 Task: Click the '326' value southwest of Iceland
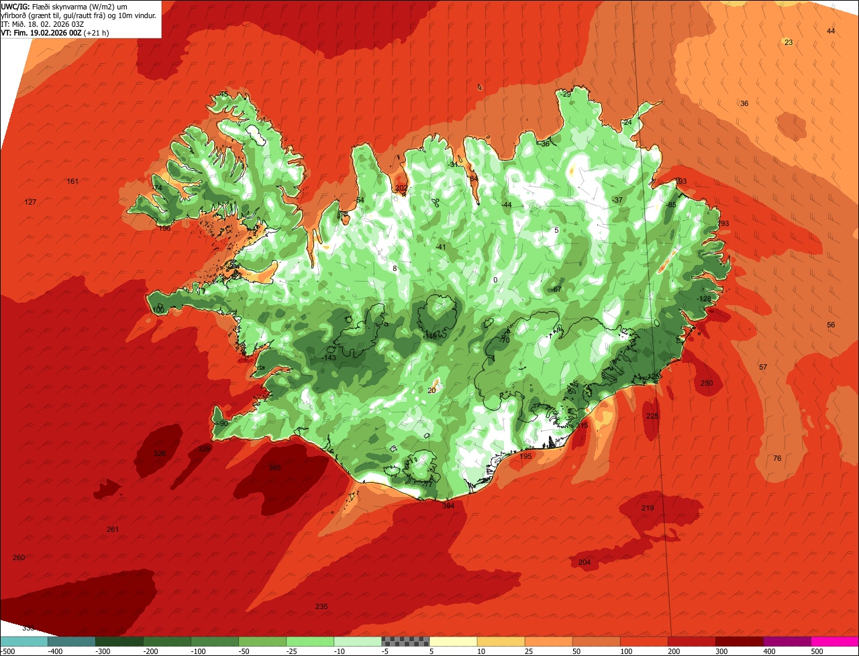[x=159, y=453]
